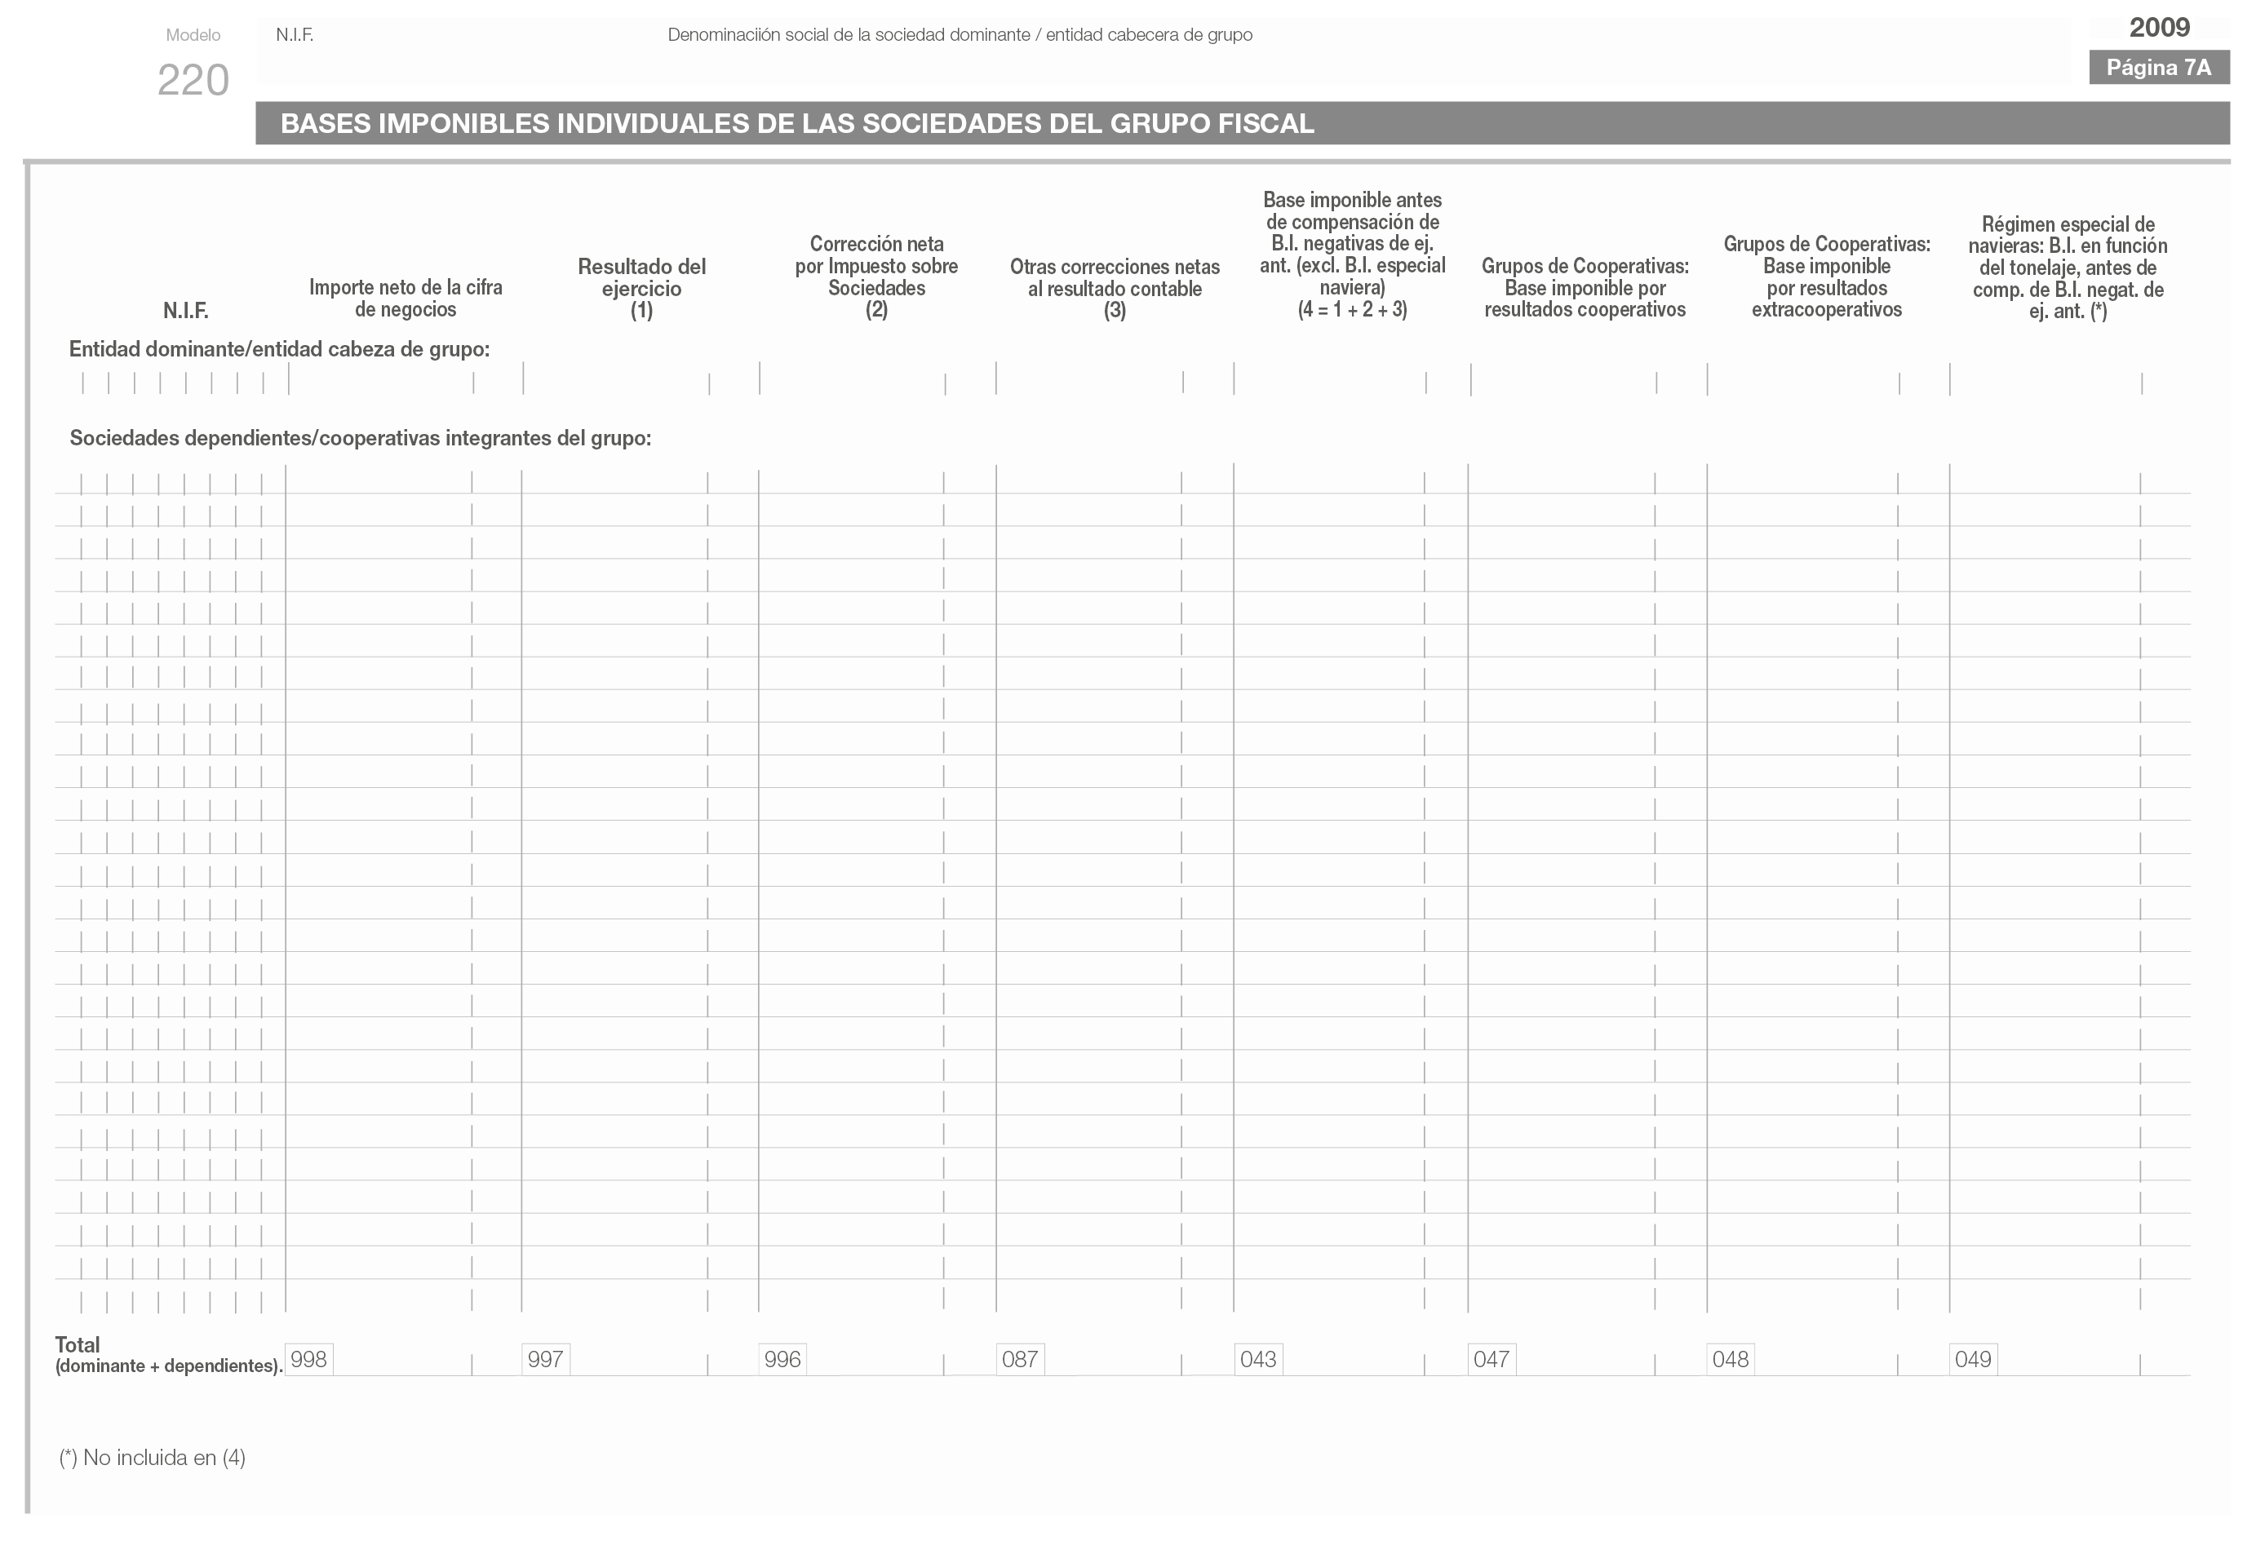The image size is (2265, 1545).
Task: Click 'Corrección neta por Impuesto sobre Sociedades' header
Action: pyautogui.click(x=876, y=277)
